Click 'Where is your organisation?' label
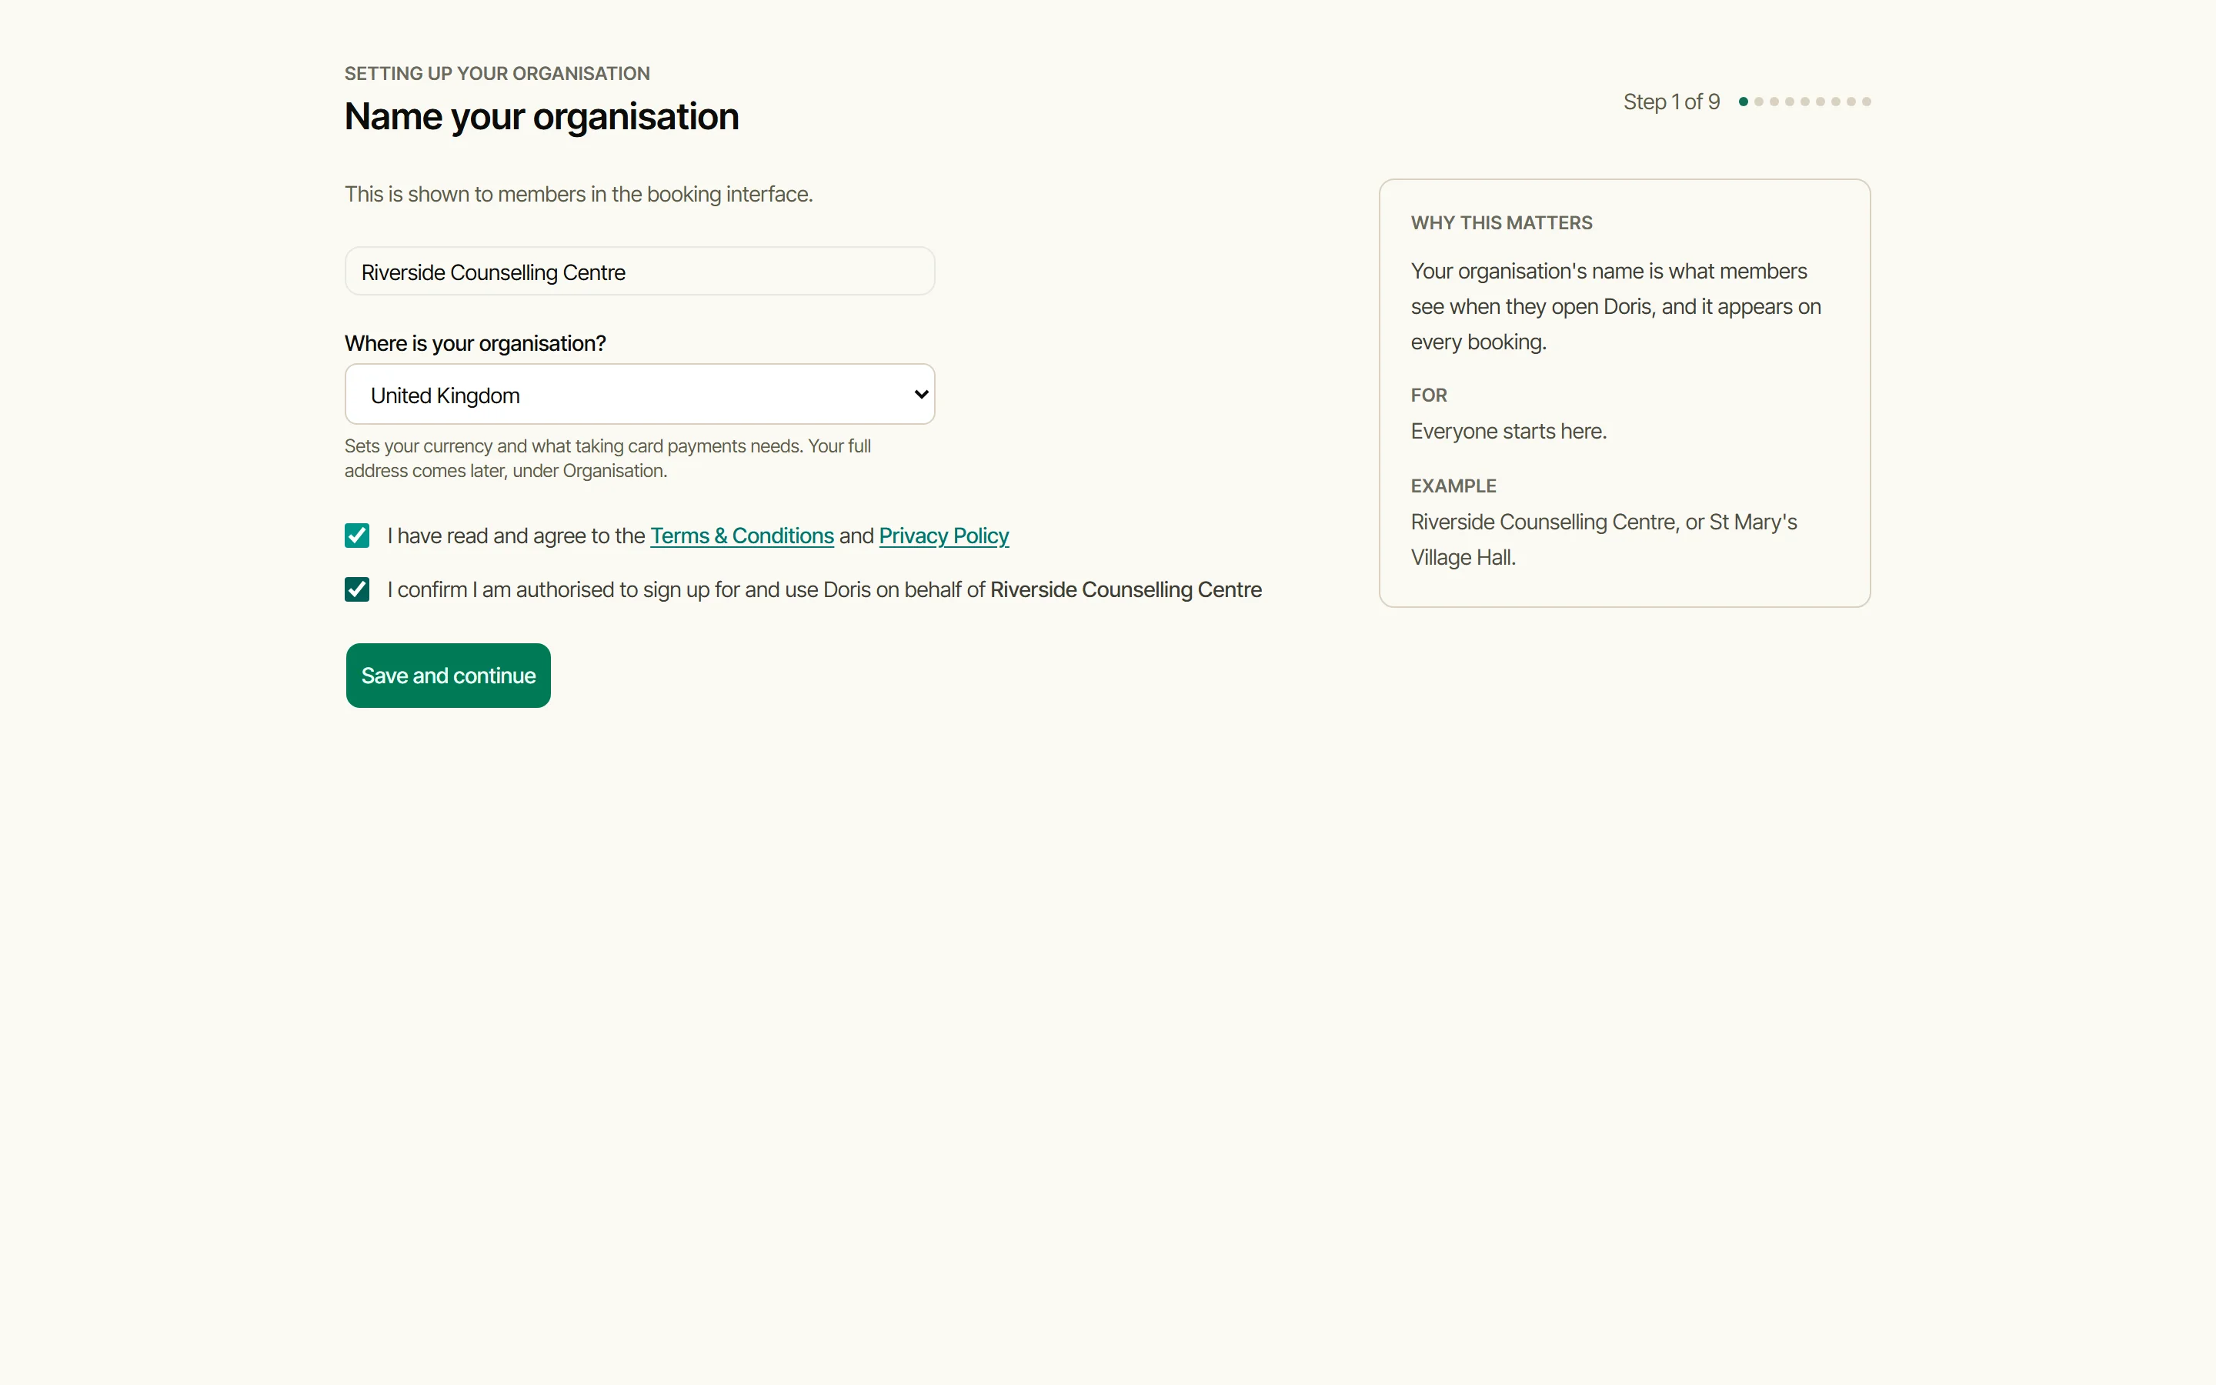This screenshot has height=1385, width=2216. [x=476, y=343]
